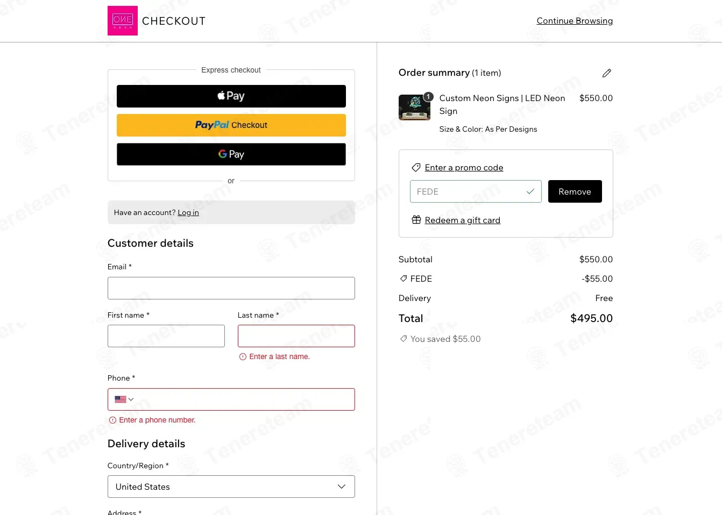
Task: Click the -$55.00 discount value
Action: tap(597, 279)
